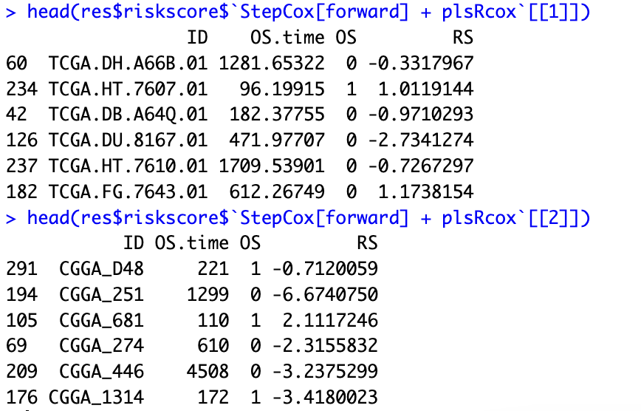Select ID TCGA.FG.7643.01
The width and height of the screenshot is (641, 411).
coord(128,192)
